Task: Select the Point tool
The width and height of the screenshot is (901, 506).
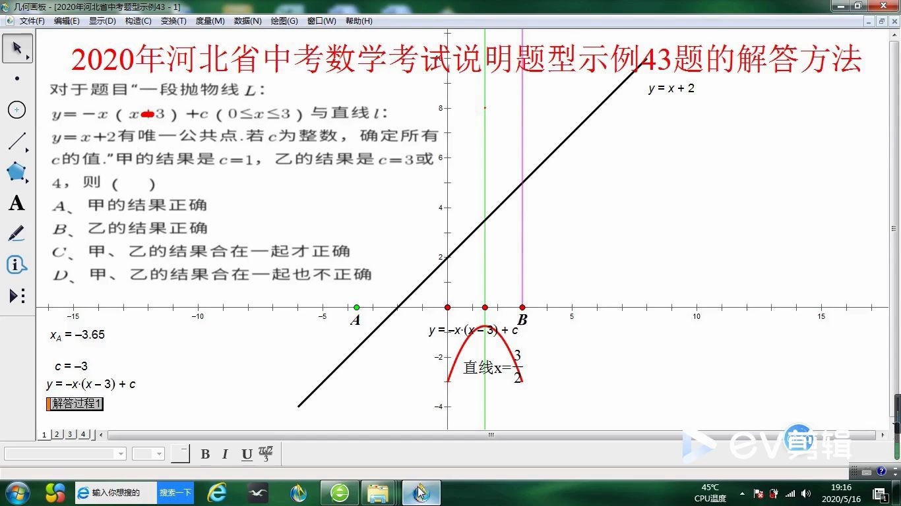Action: pos(18,79)
